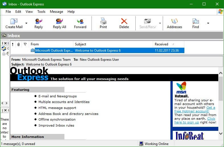This screenshot has width=224, height=147.
Task: Minimize the Outlook Express window
Action: [191, 4]
